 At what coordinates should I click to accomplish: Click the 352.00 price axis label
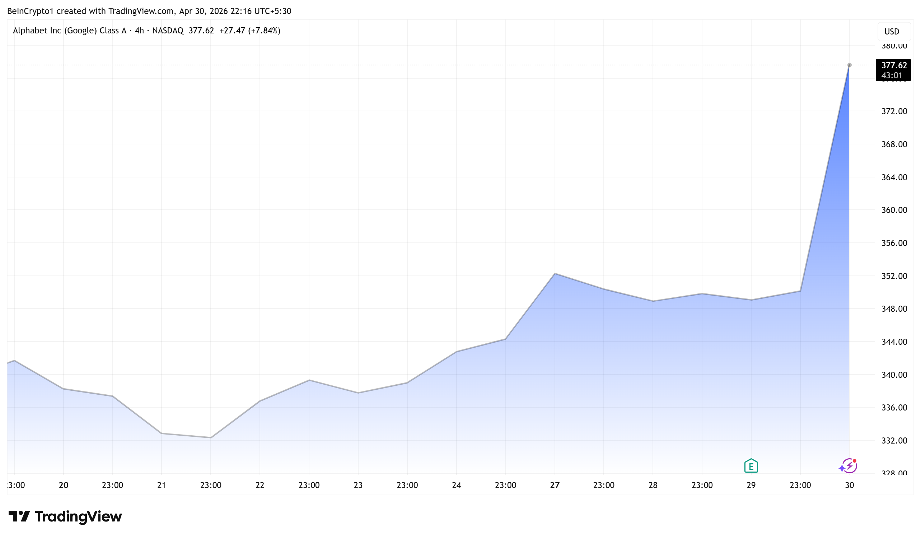point(894,276)
